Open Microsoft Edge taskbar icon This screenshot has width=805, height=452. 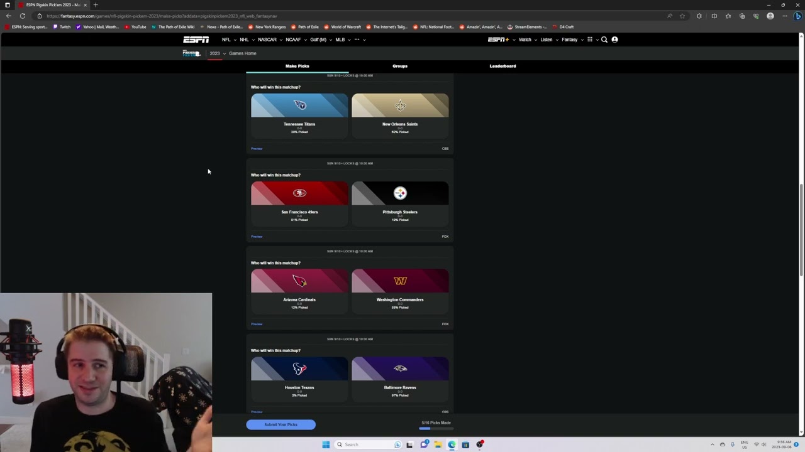[452, 444]
